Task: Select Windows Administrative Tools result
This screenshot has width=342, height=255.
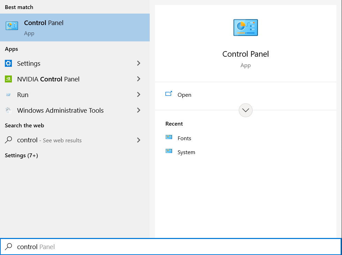Action: (x=75, y=110)
